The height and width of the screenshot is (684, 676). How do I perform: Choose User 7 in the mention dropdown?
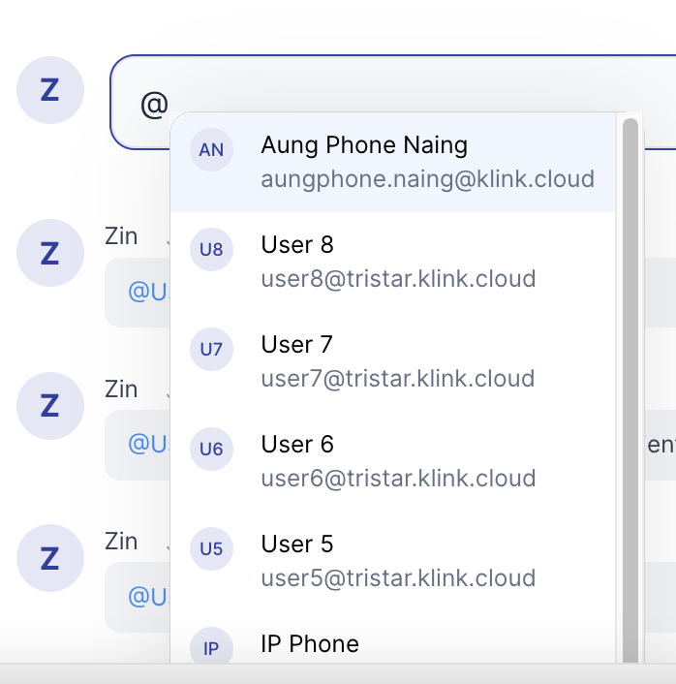coord(297,345)
